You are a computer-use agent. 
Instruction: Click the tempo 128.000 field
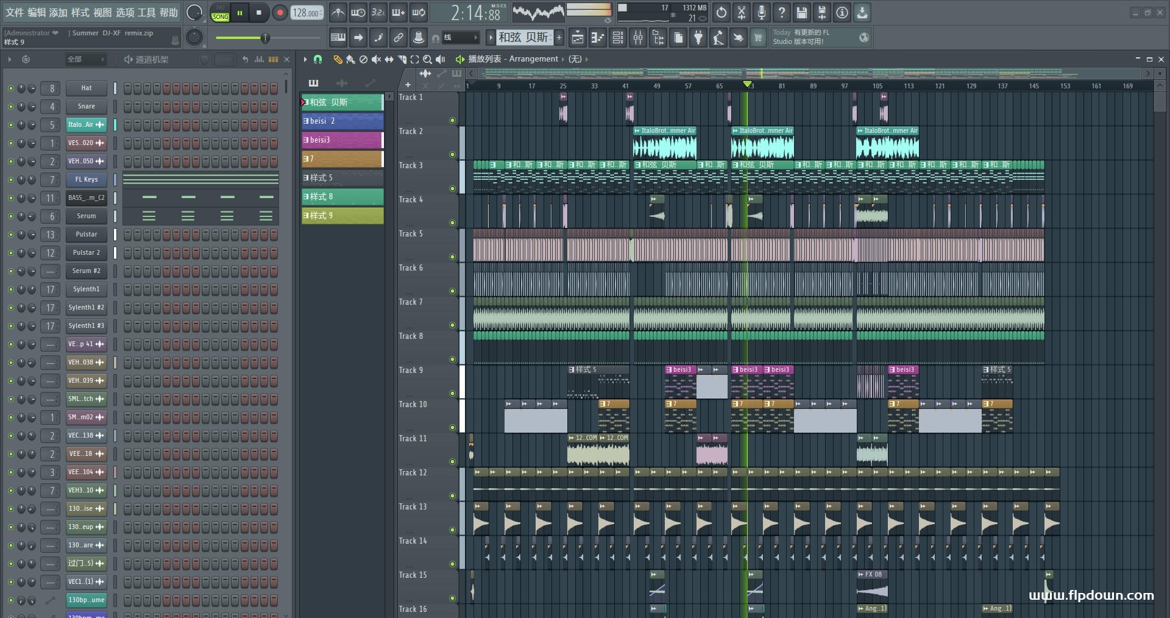coord(306,13)
